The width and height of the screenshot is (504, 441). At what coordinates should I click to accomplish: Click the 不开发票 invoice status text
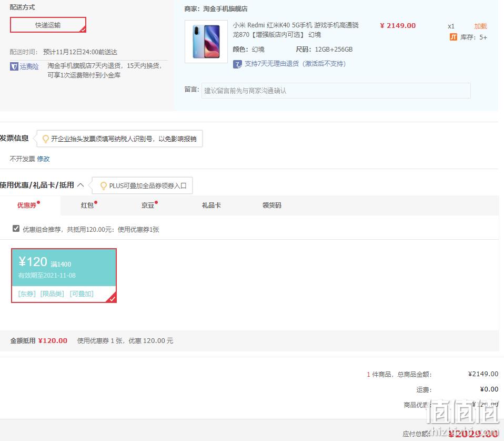[23, 159]
